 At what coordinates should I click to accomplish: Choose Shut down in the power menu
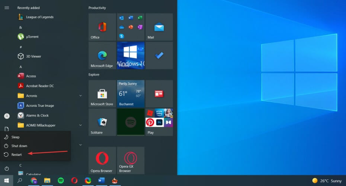[x=35, y=146]
